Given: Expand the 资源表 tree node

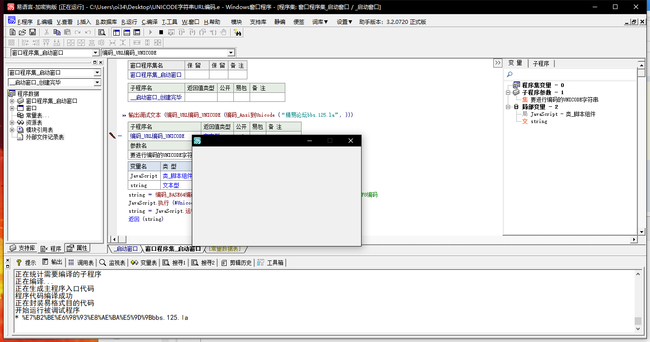Looking at the screenshot, I should tap(12, 123).
